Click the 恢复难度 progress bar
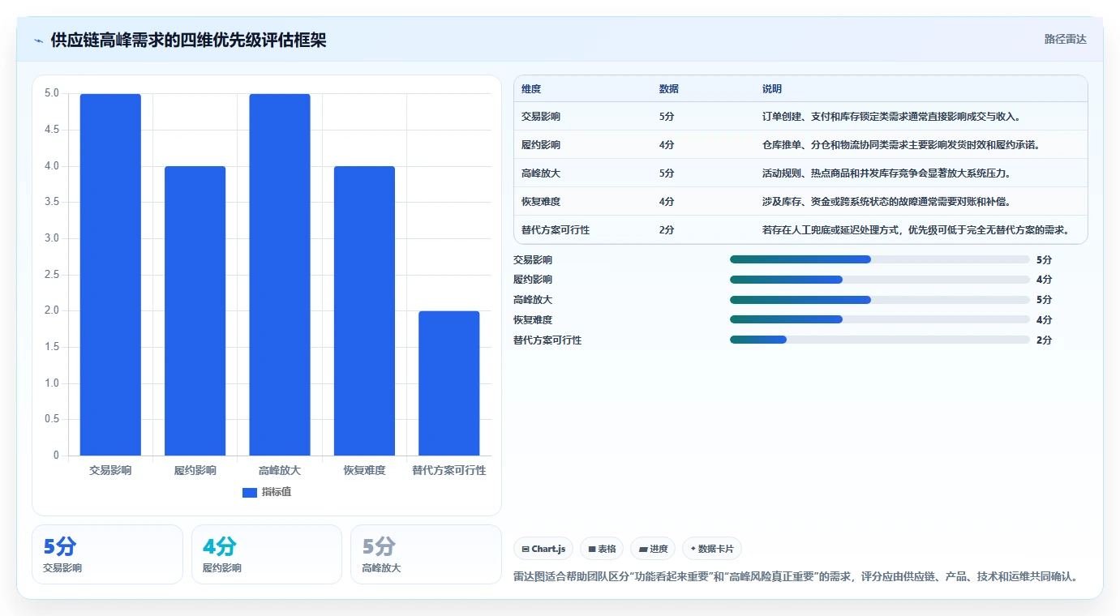The height and width of the screenshot is (616, 1120). tap(880, 319)
